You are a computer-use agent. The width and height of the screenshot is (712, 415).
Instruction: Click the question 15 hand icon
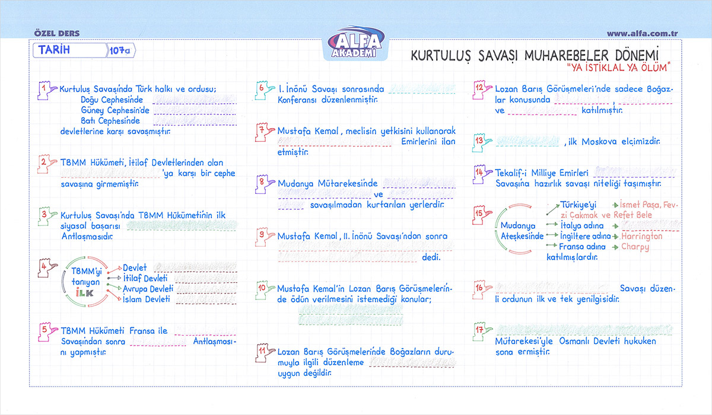[481, 215]
